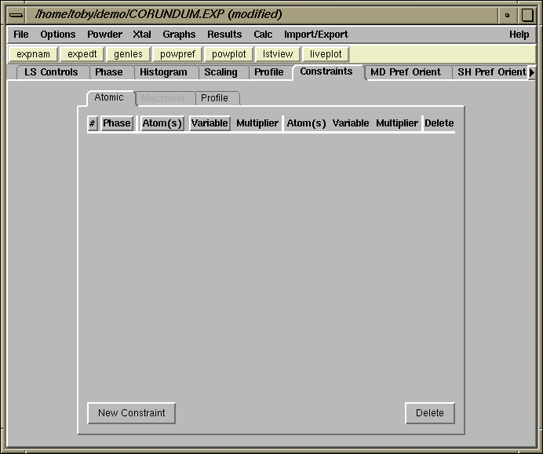This screenshot has height=454, width=543.
Task: Select the Atomic constraints sub-tab
Action: (109, 97)
